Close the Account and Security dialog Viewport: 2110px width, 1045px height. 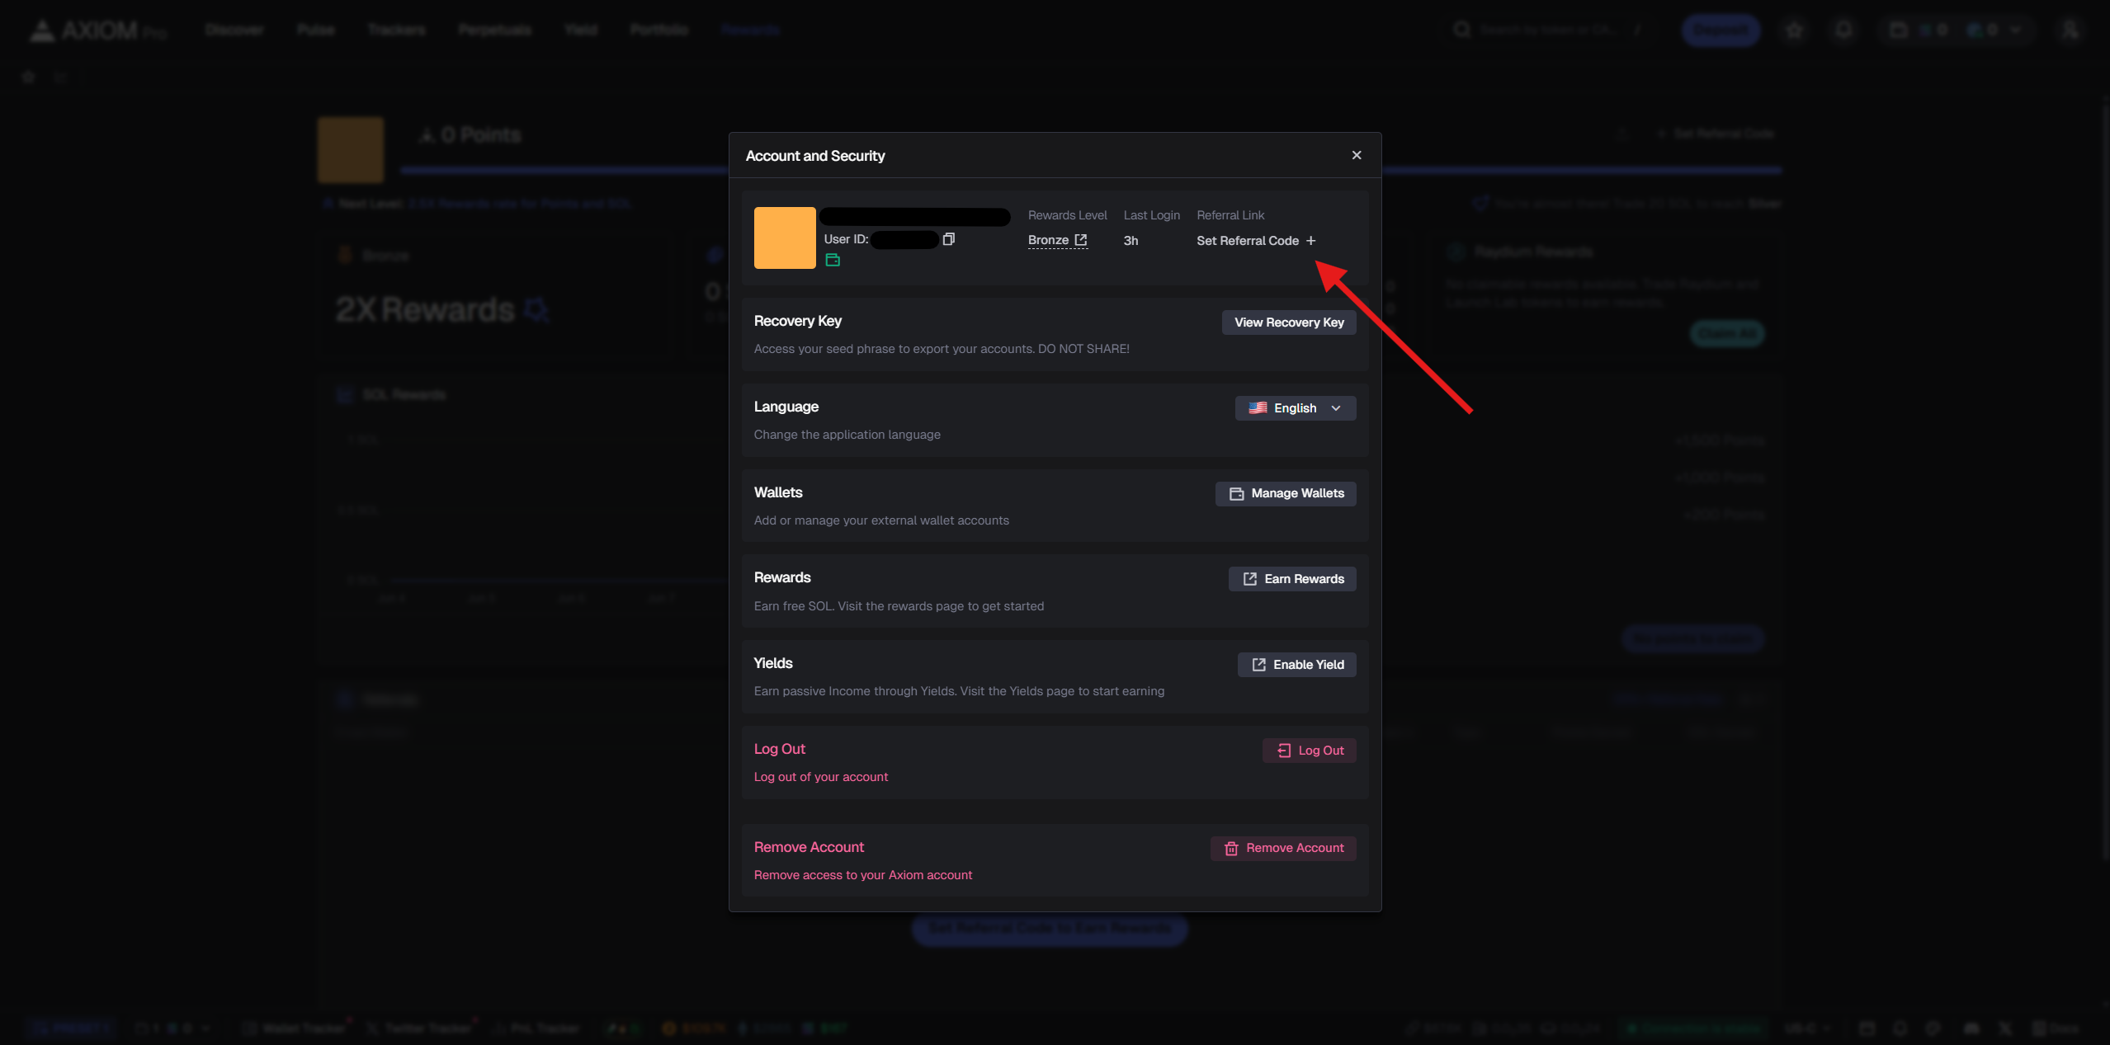tap(1356, 155)
